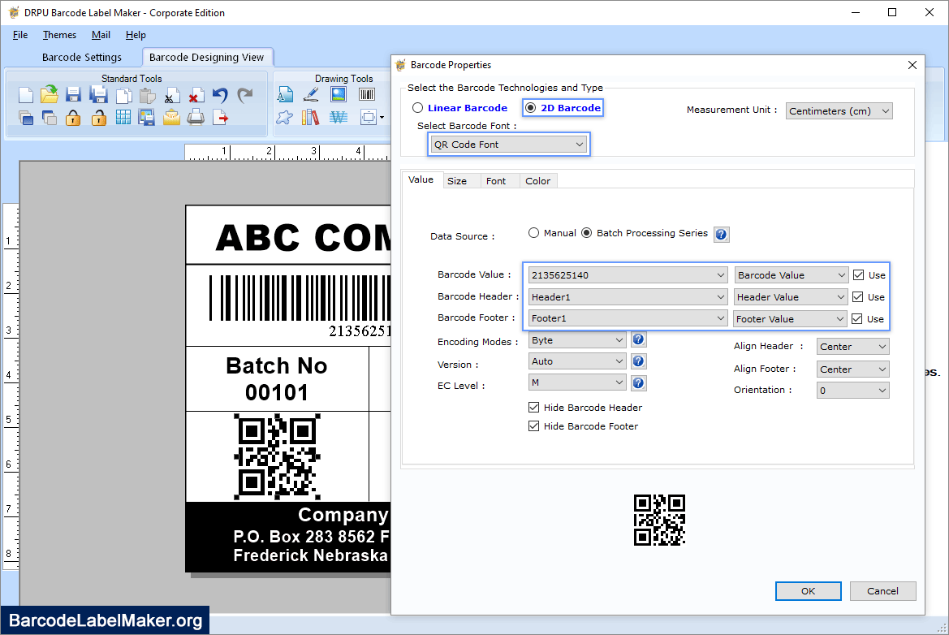Viewport: 949px width, 635px height.
Task: Expand the 2135625140 barcode value dropdown
Action: tap(628, 274)
